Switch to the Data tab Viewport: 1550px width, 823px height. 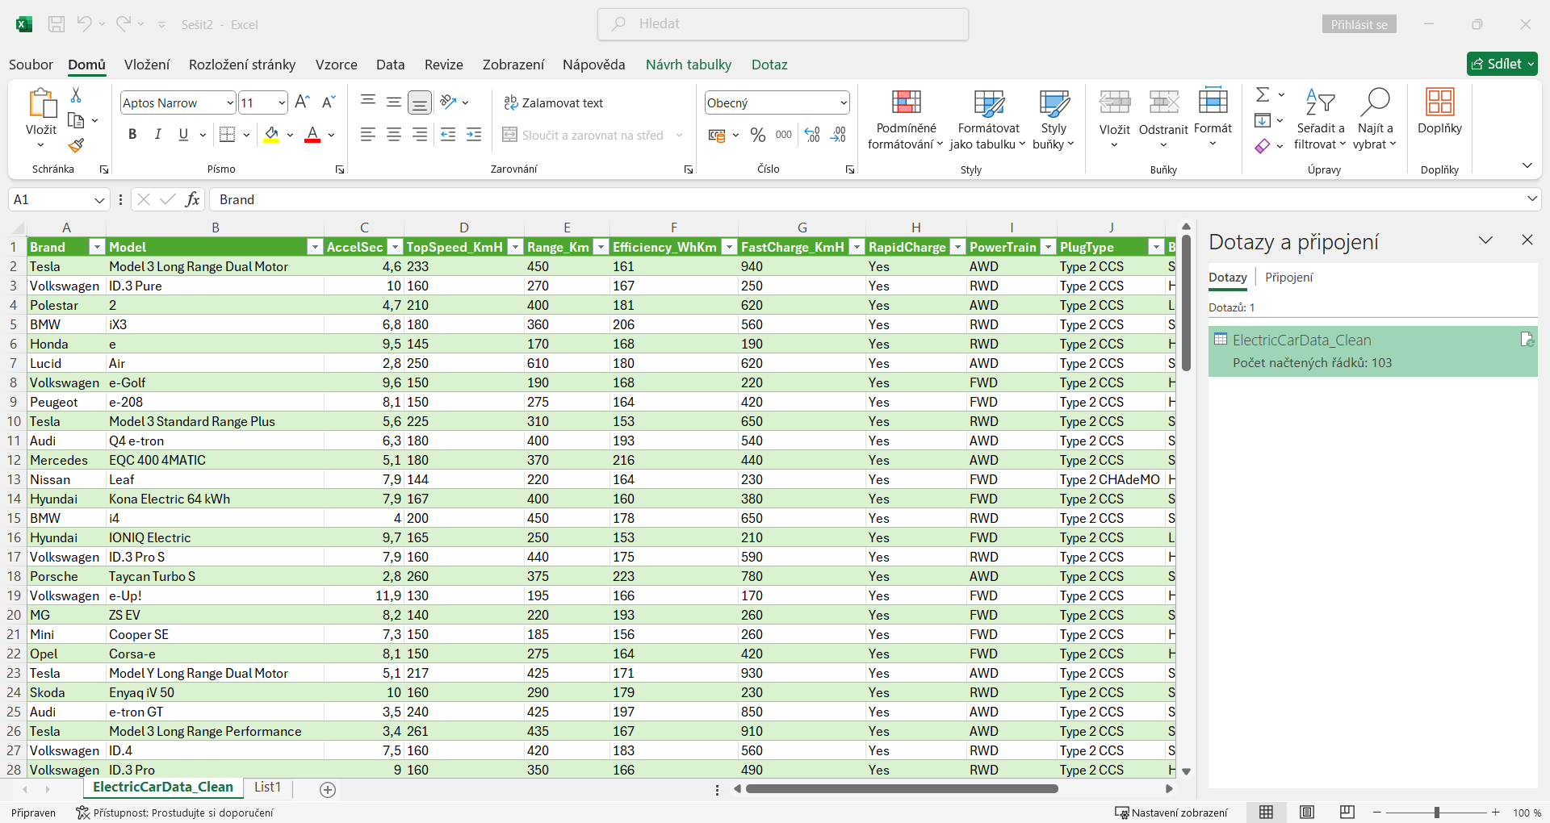coord(390,65)
